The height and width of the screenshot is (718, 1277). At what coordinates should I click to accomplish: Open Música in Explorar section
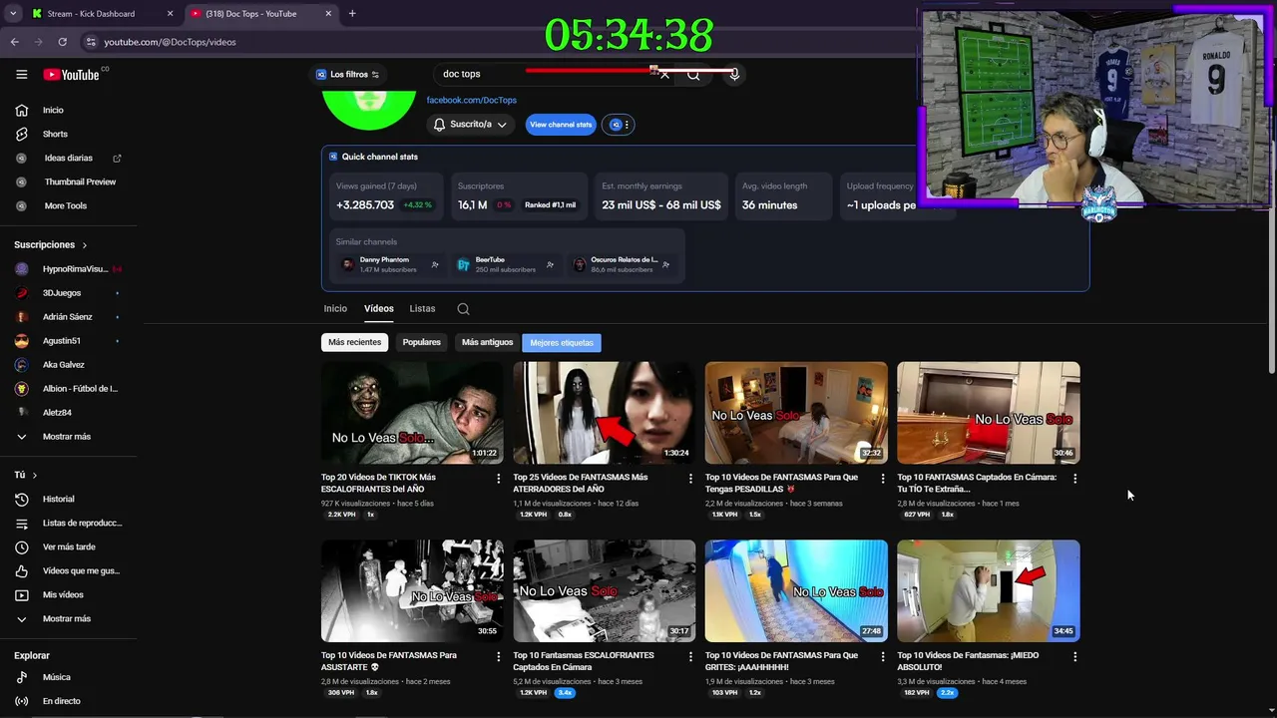56,677
